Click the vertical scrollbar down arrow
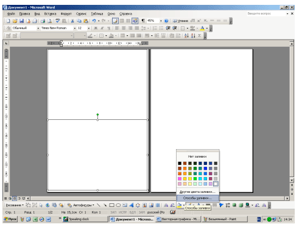The image size is (299, 227). point(292,180)
